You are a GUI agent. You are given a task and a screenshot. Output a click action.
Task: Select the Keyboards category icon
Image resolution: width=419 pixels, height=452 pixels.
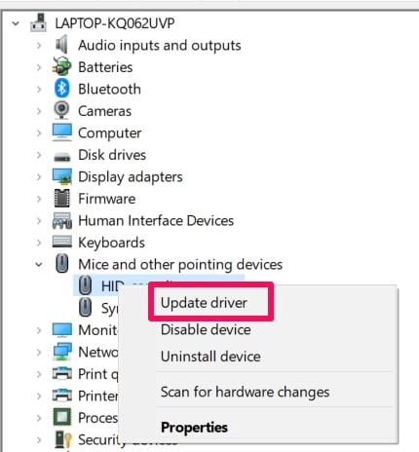pos(62,242)
